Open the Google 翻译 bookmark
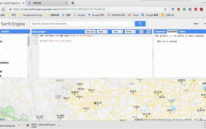 pyautogui.click(x=150, y=15)
